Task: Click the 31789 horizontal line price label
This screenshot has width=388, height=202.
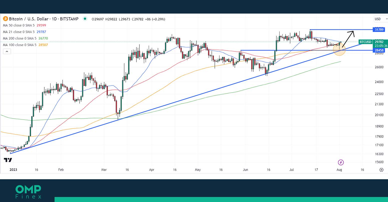Action: 379,30
